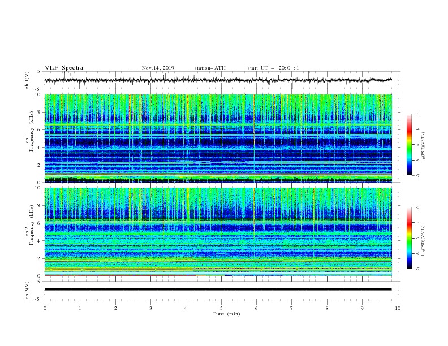Click the "8" tick on the Time axis

(327, 308)
